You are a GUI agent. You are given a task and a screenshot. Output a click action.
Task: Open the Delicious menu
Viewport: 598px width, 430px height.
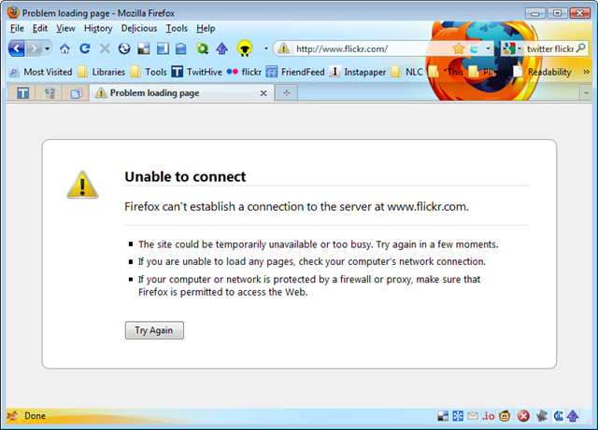pos(139,29)
